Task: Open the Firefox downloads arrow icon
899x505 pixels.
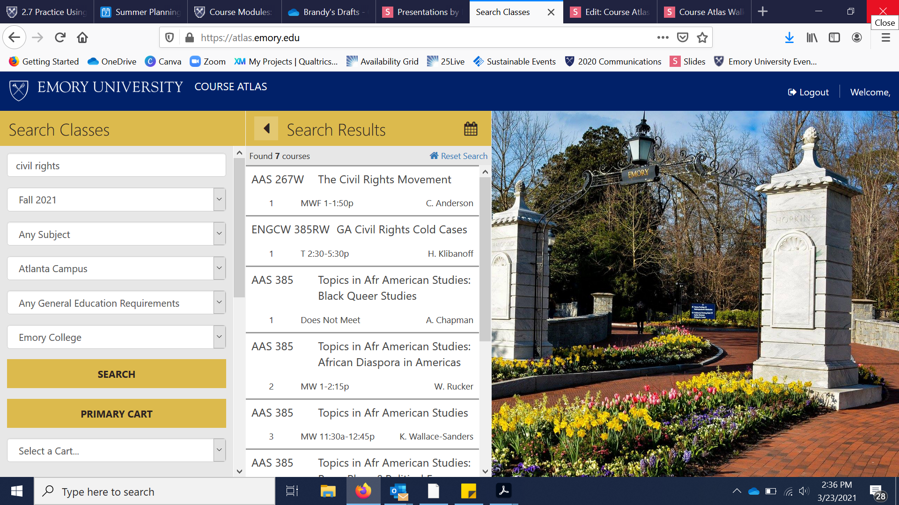Action: (x=789, y=37)
